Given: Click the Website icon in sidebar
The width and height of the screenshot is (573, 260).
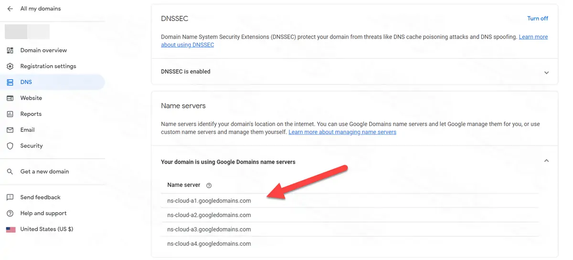Looking at the screenshot, I should [10, 98].
